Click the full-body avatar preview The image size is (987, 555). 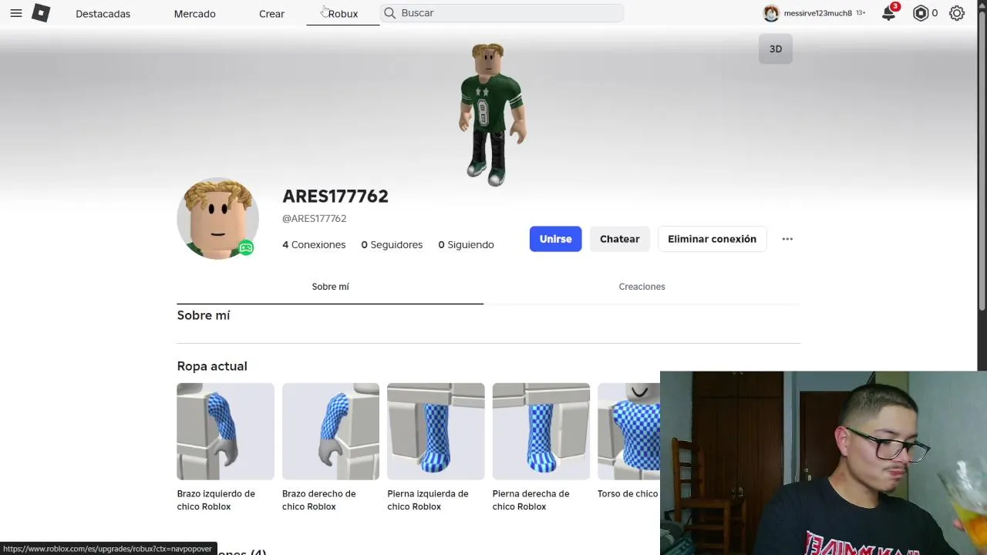tap(492, 114)
